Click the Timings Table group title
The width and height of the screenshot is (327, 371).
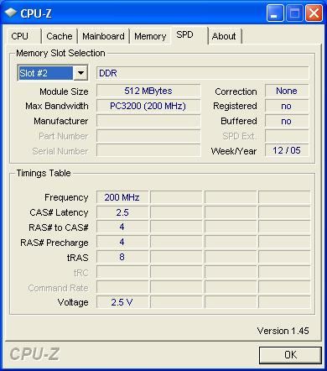coord(44,173)
